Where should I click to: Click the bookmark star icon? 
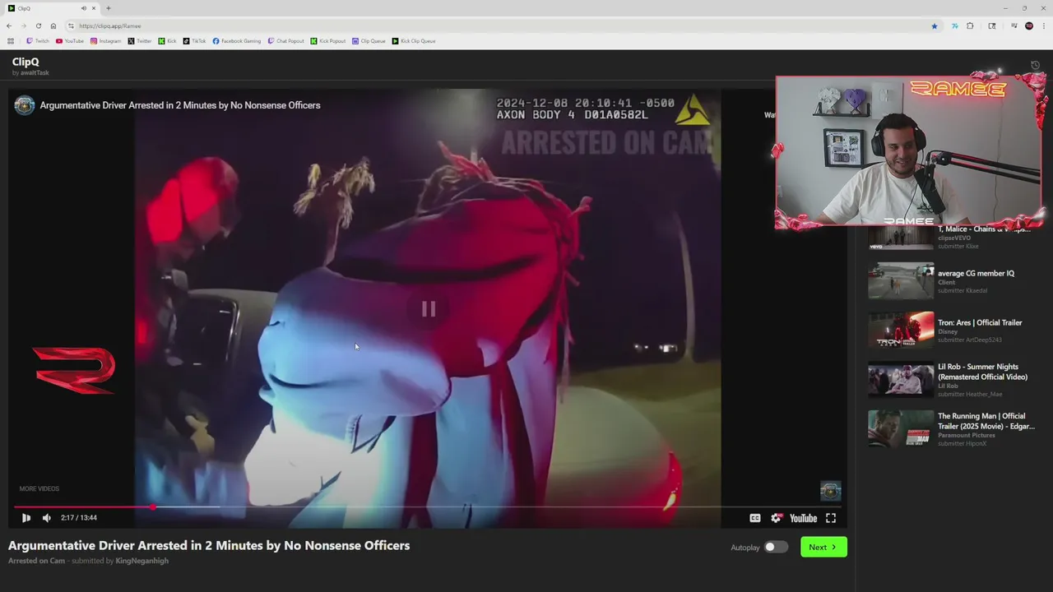tap(935, 25)
